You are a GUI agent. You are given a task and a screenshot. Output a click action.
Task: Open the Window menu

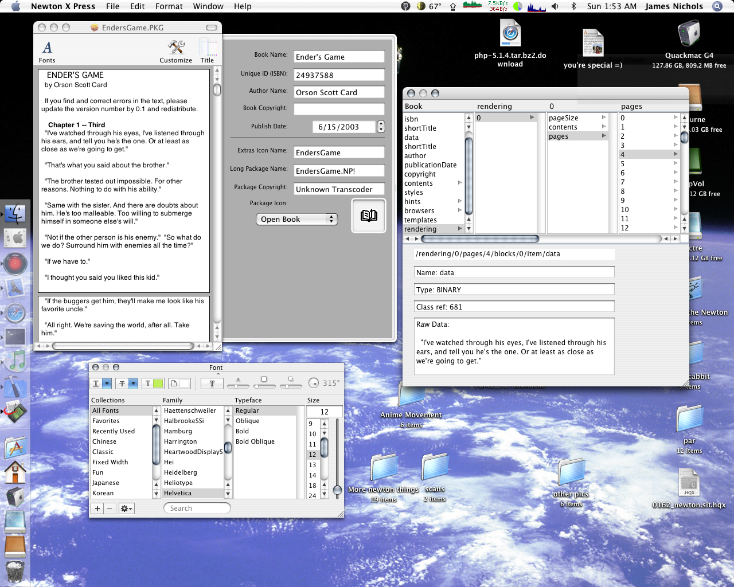coord(208,6)
